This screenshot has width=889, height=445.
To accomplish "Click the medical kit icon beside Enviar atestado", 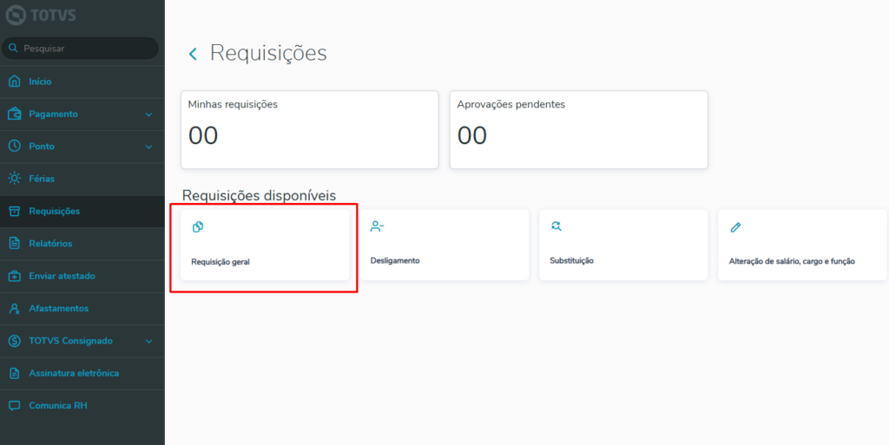I will tap(14, 276).
